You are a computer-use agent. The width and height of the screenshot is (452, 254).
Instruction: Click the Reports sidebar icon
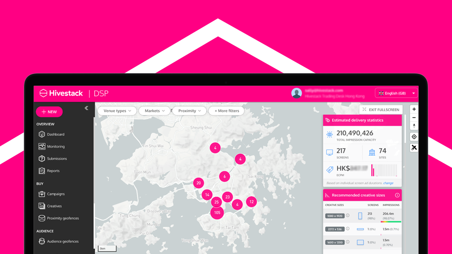(x=42, y=170)
